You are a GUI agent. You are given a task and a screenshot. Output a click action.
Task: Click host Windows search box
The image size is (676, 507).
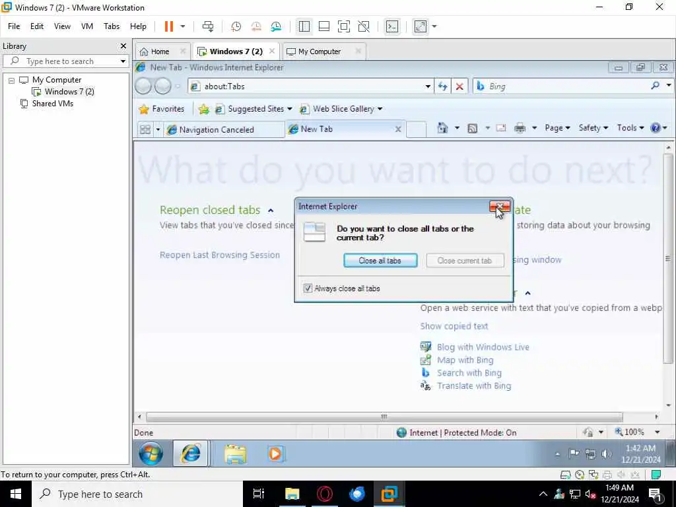click(137, 494)
